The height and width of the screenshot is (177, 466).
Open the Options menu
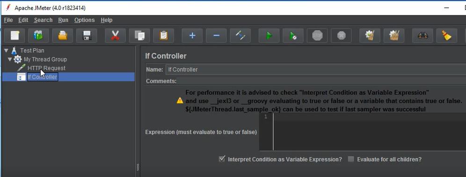(84, 20)
